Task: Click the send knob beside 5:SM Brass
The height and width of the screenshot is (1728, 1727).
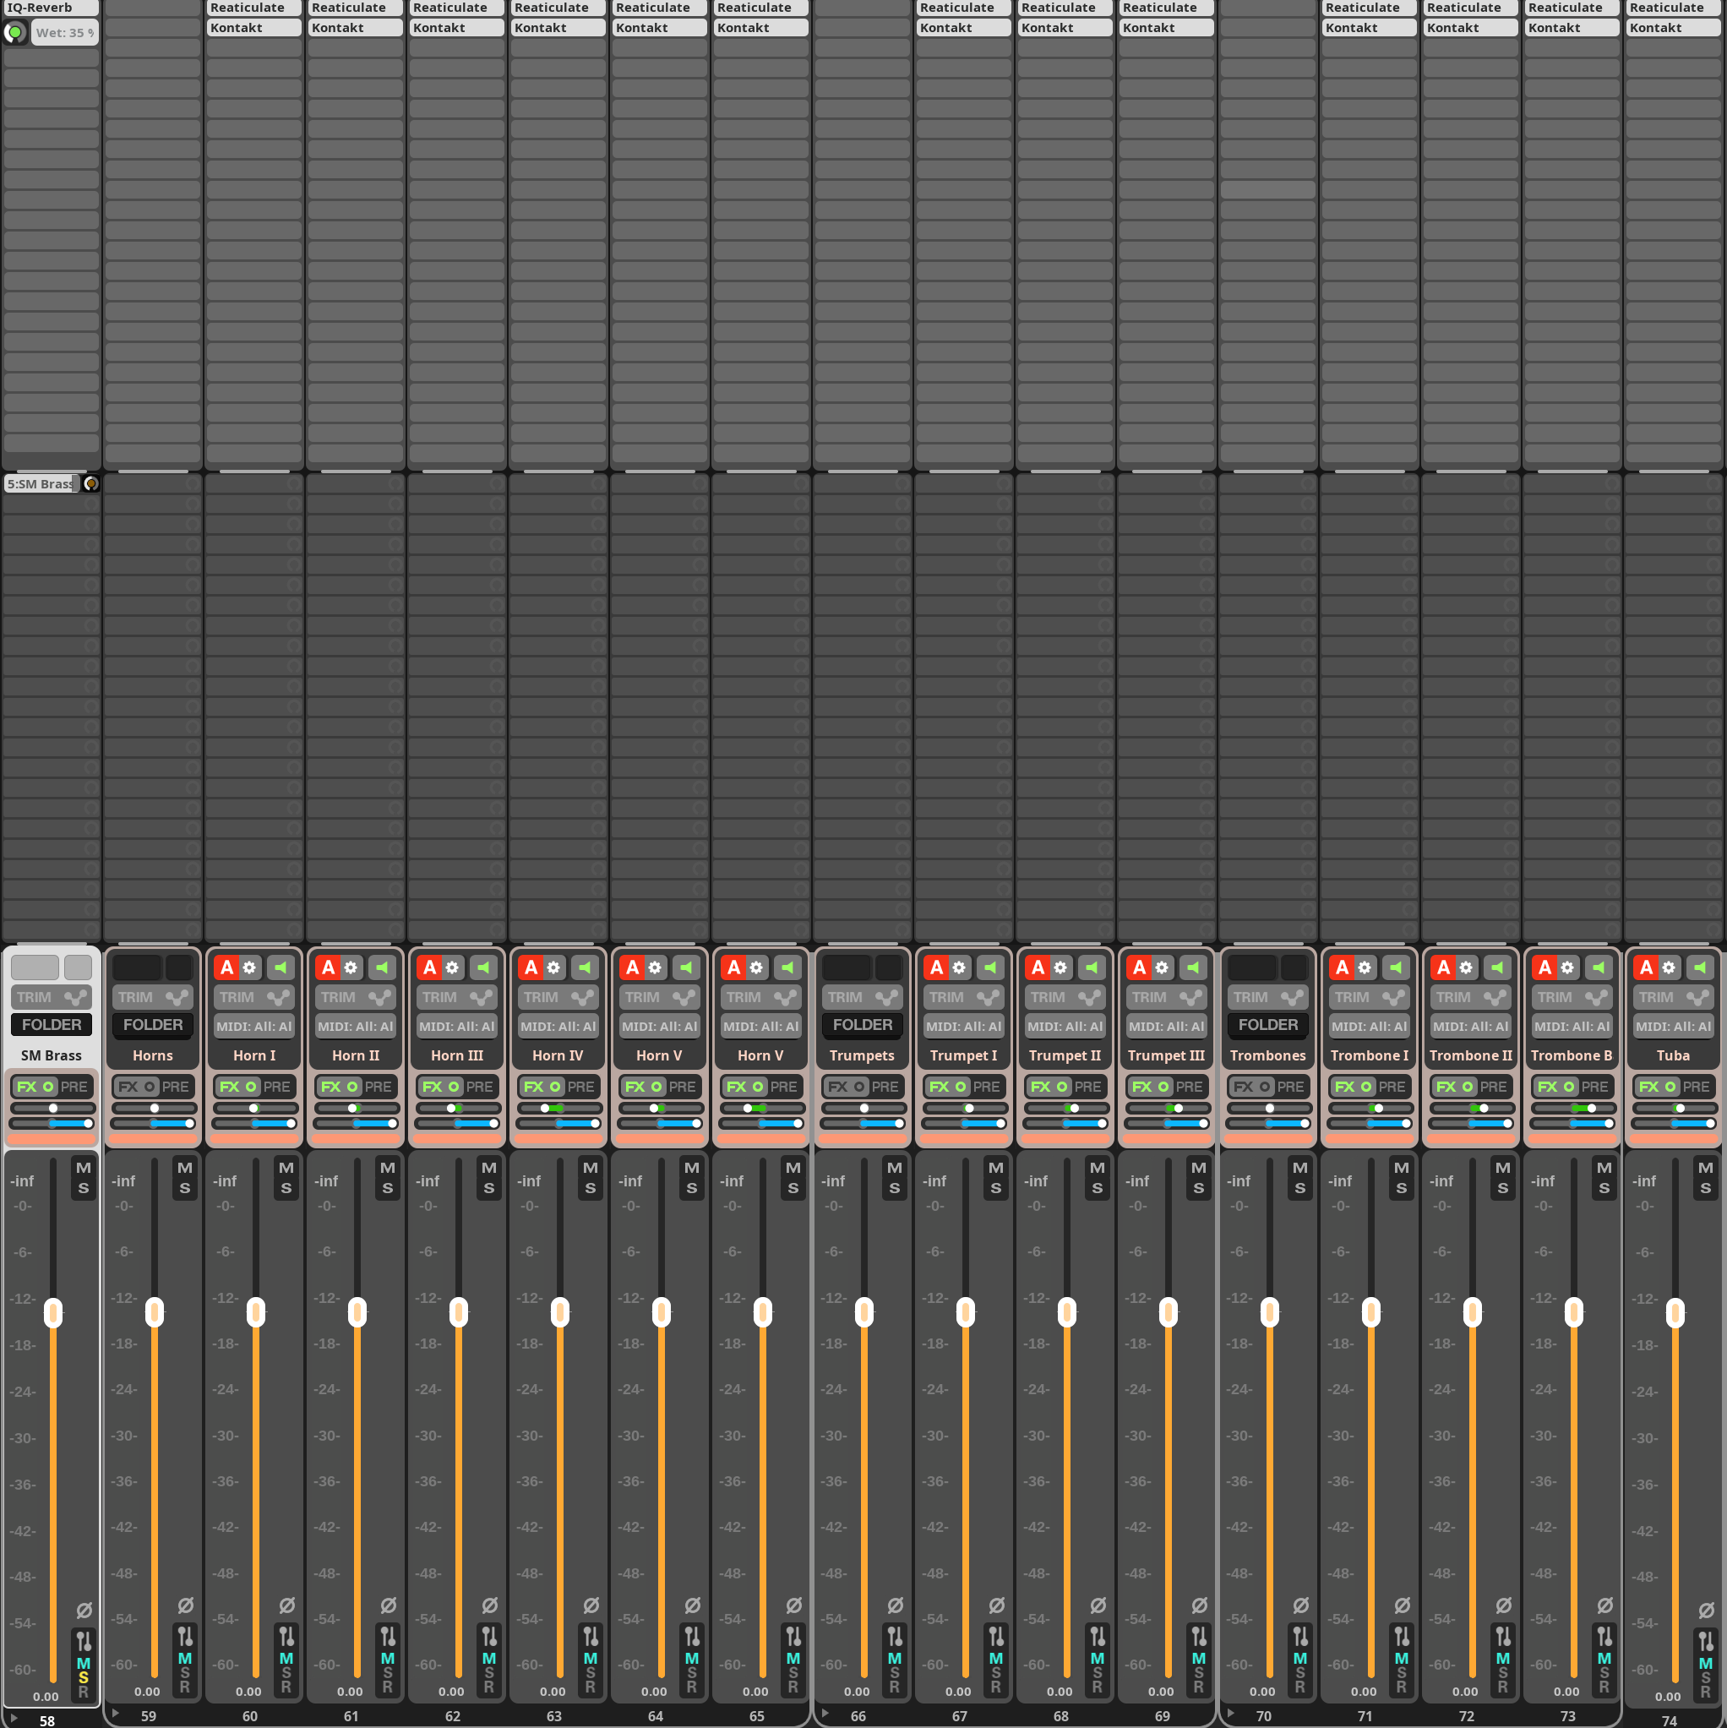Action: coord(91,484)
